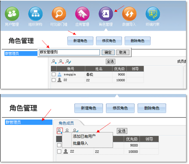Switch to the 角色成员 tab

[x=66, y=123]
